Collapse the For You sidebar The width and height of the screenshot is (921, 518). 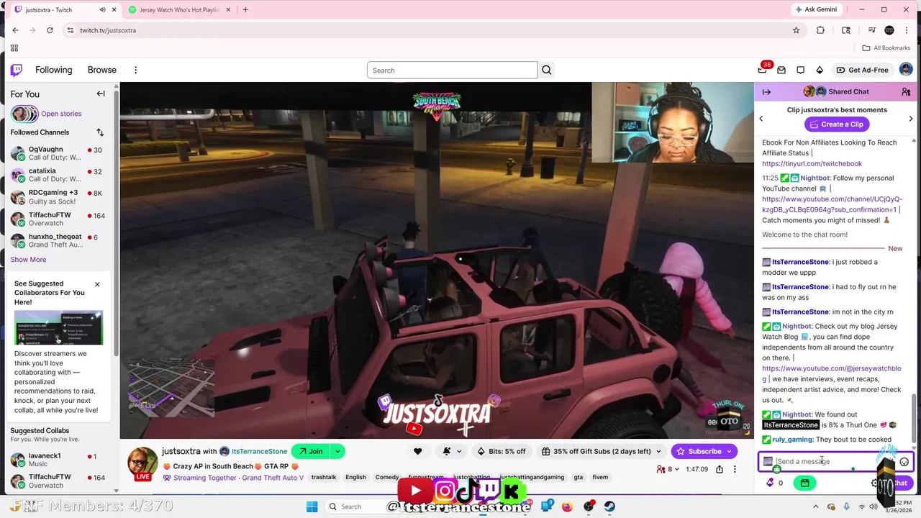coord(101,94)
